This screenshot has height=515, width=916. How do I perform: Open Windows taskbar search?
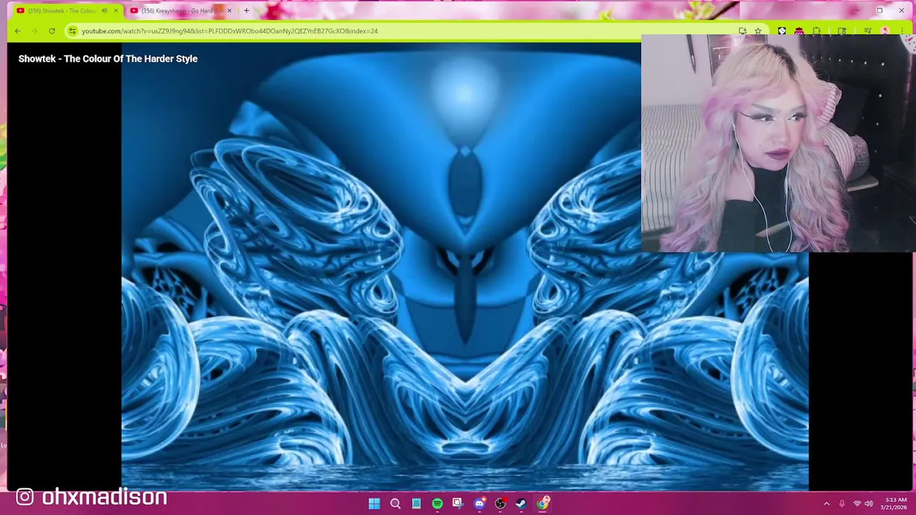(395, 504)
